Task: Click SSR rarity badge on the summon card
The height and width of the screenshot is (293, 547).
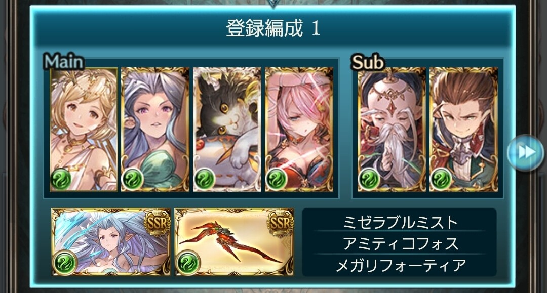Action: click(x=157, y=223)
